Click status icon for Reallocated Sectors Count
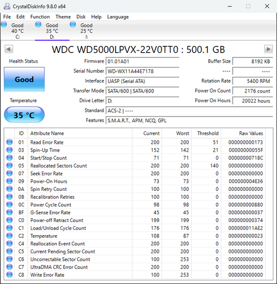This screenshot has width=277, height=284. 10,165
